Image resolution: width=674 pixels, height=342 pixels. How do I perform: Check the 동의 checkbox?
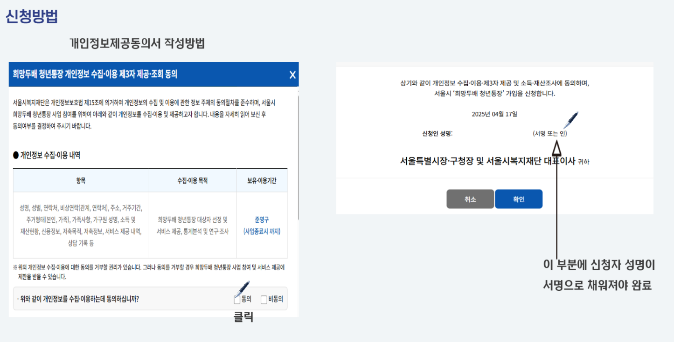[237, 300]
